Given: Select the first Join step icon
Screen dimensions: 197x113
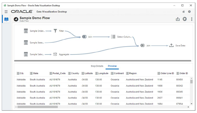Looking at the screenshot, I should pyautogui.click(x=84, y=37).
